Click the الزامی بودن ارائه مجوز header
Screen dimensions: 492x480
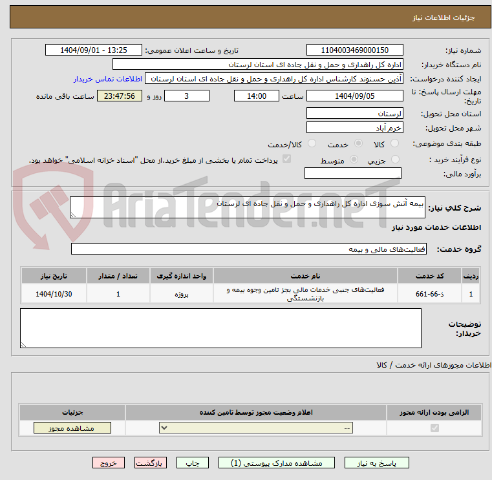click(x=434, y=412)
